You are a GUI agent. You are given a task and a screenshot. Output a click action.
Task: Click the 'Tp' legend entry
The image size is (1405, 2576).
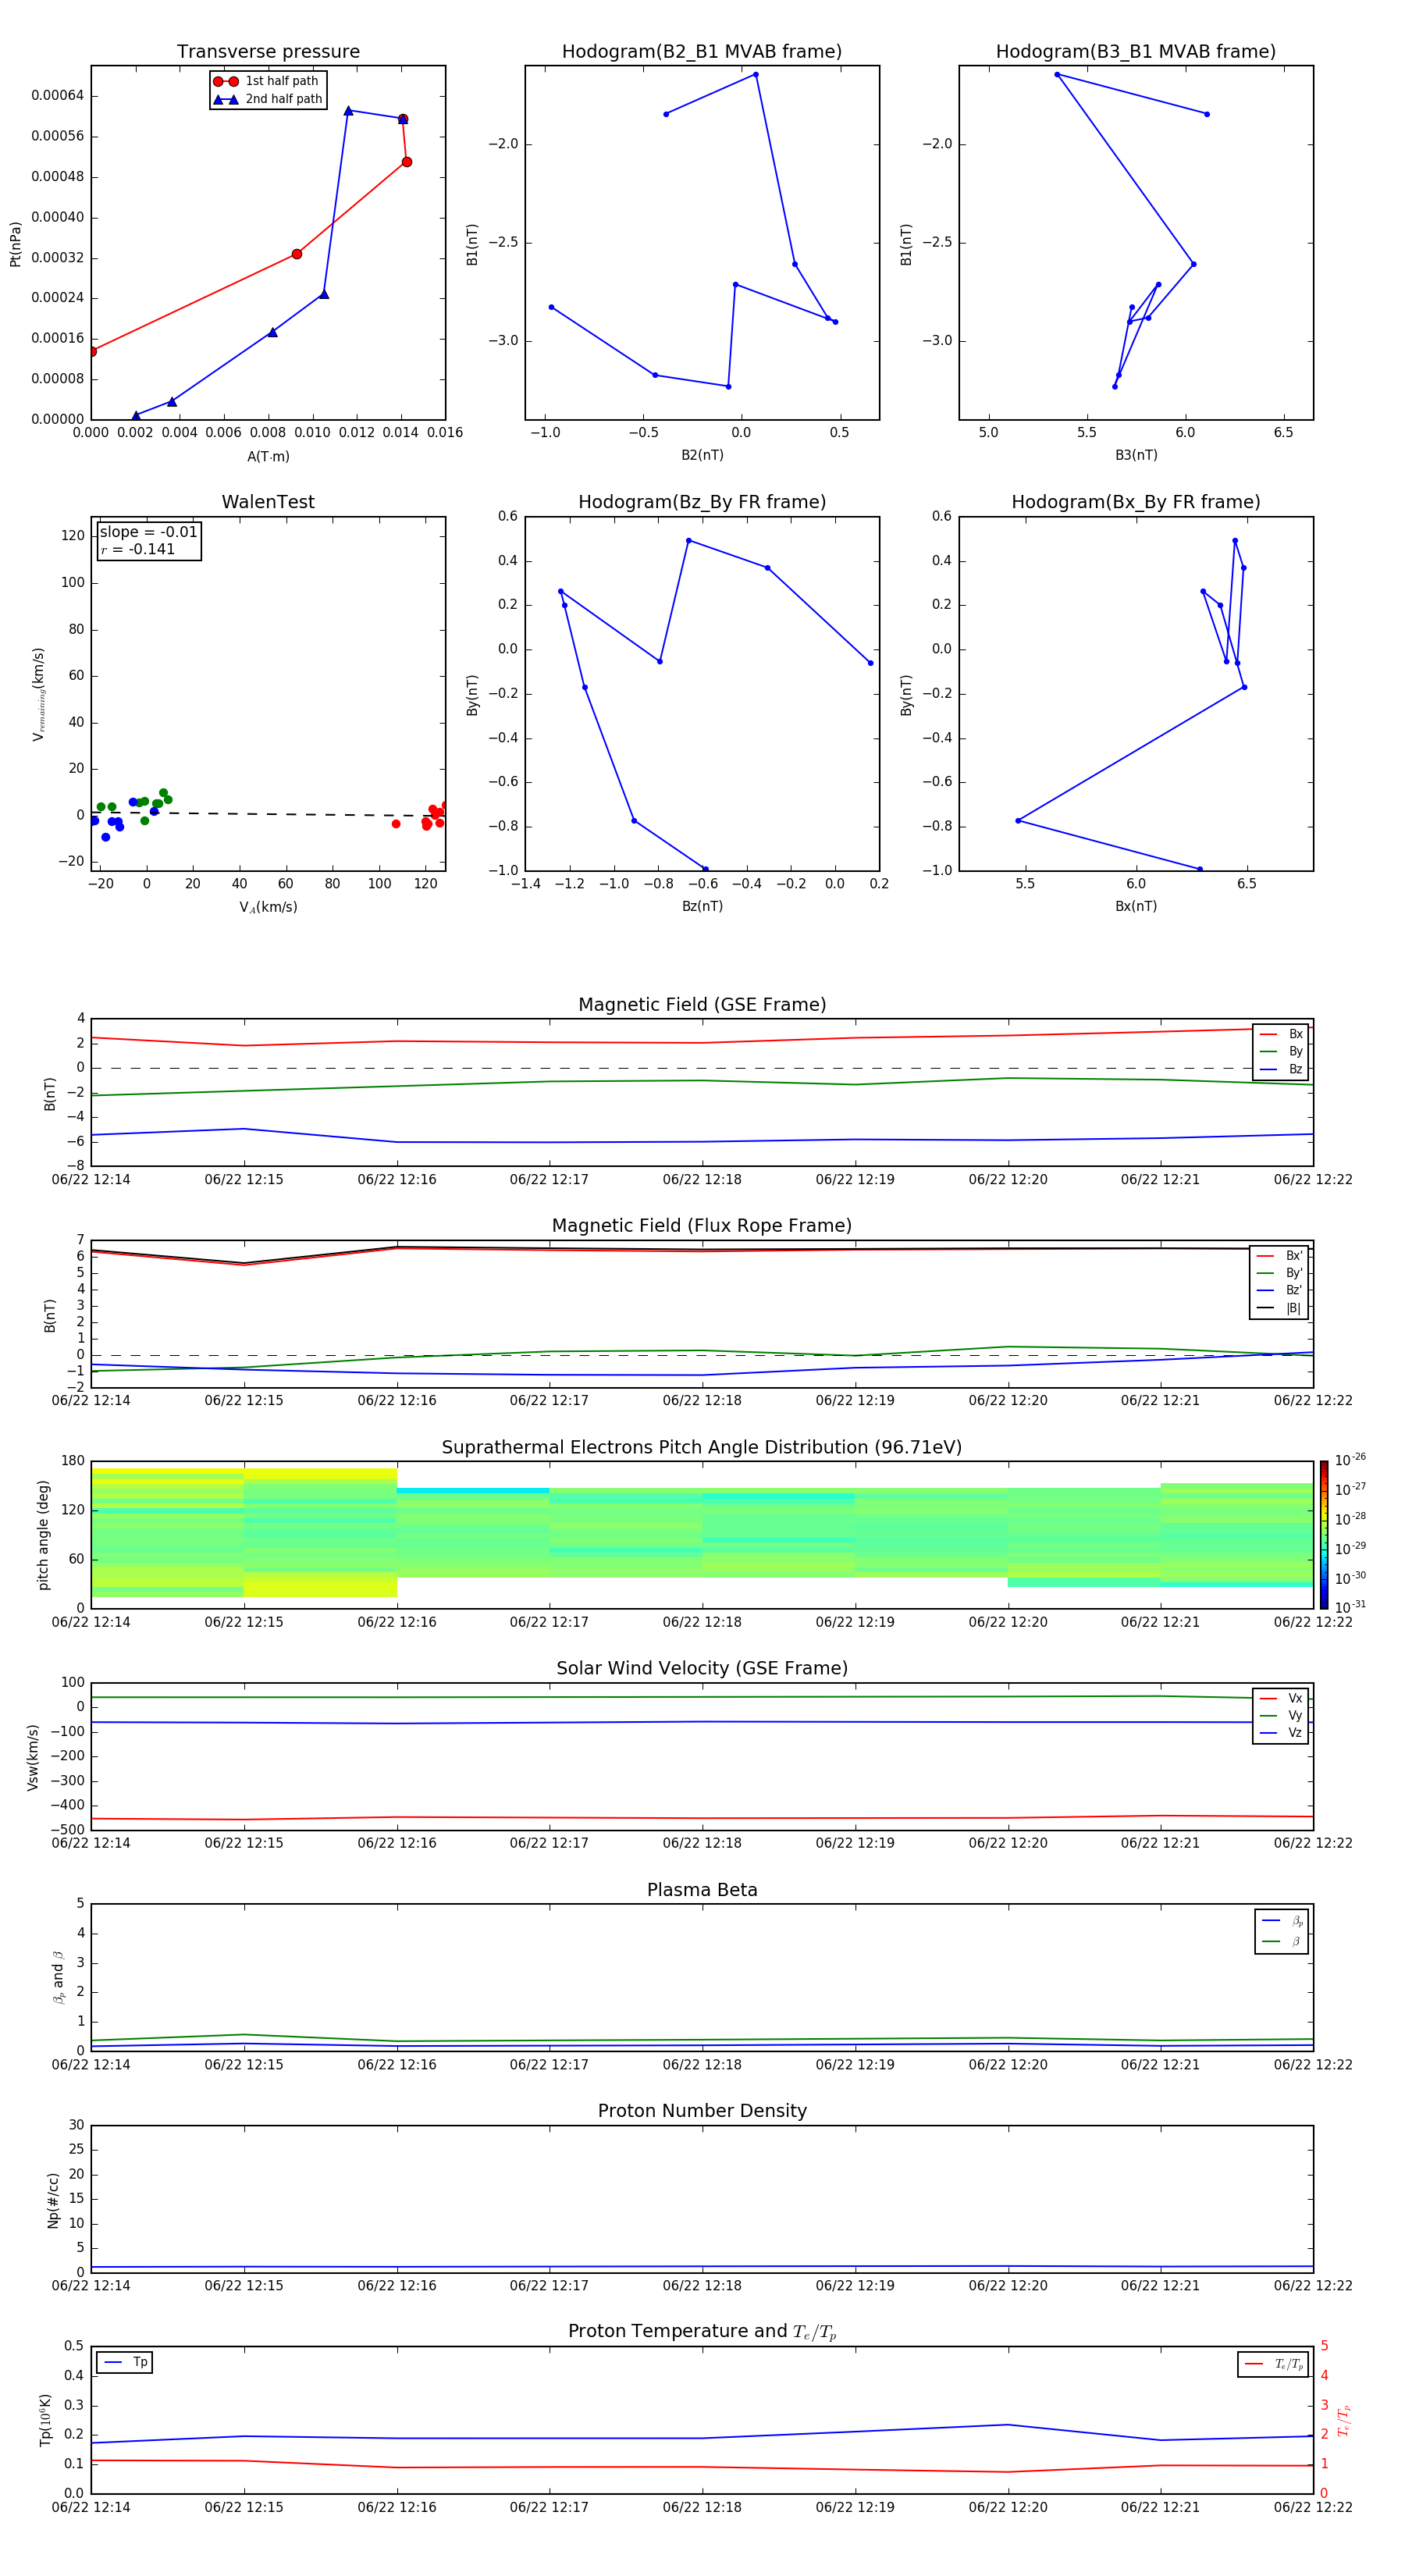coord(125,2363)
